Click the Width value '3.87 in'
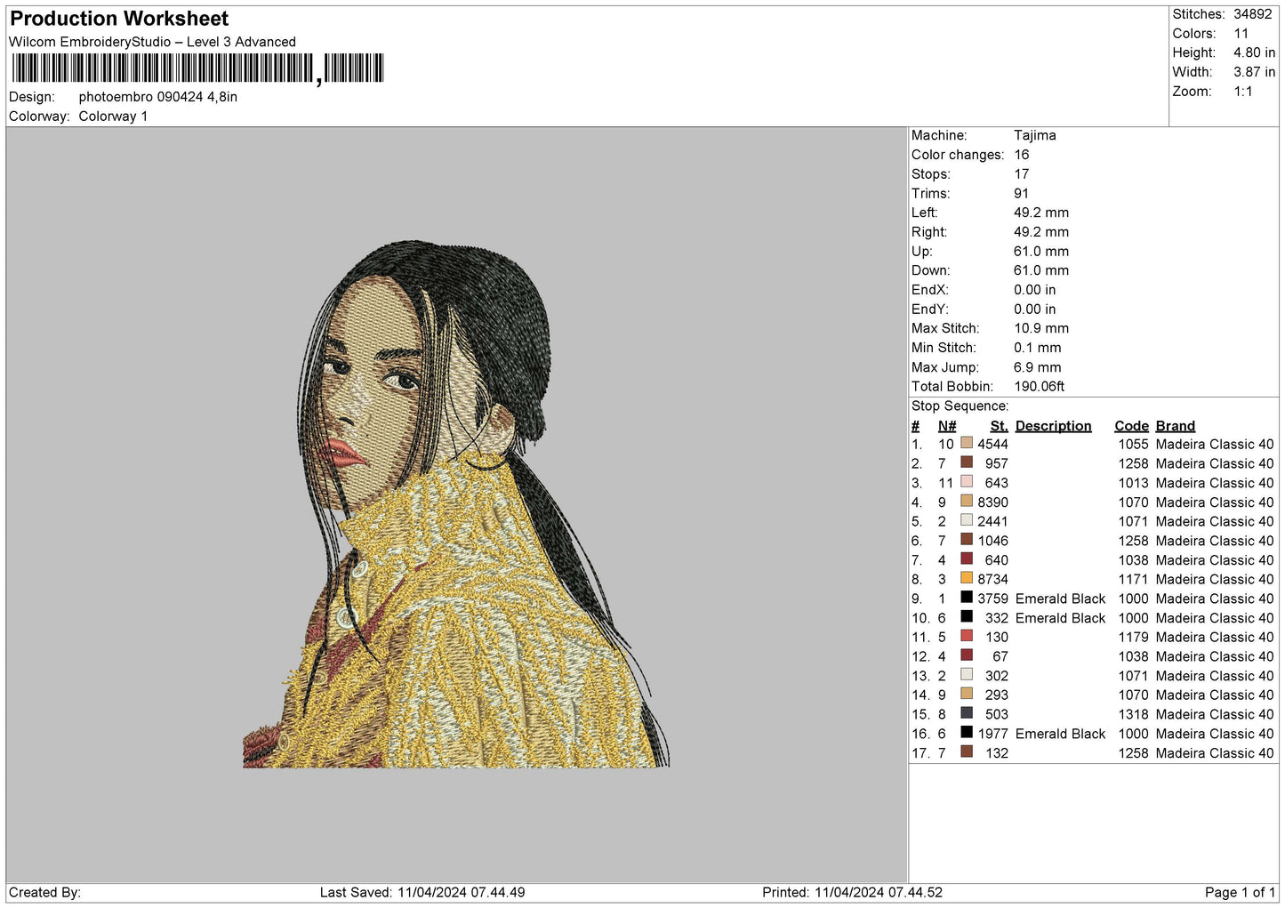The width and height of the screenshot is (1285, 908). tap(1254, 72)
